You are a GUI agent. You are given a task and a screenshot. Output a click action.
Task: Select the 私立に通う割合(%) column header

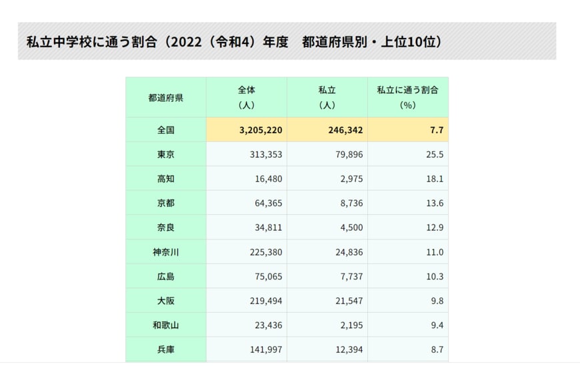[407, 97]
